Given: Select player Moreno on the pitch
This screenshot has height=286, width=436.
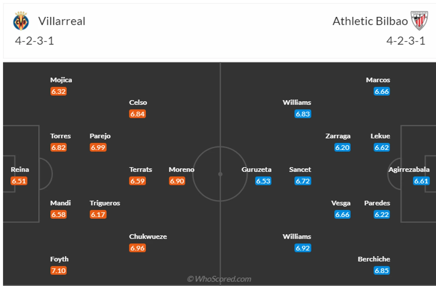Looking at the screenshot, I should (181, 170).
